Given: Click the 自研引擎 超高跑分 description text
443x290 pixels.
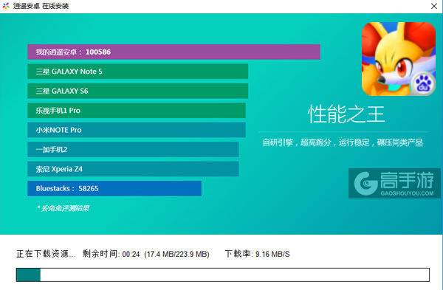Looking at the screenshot, I should coord(343,142).
